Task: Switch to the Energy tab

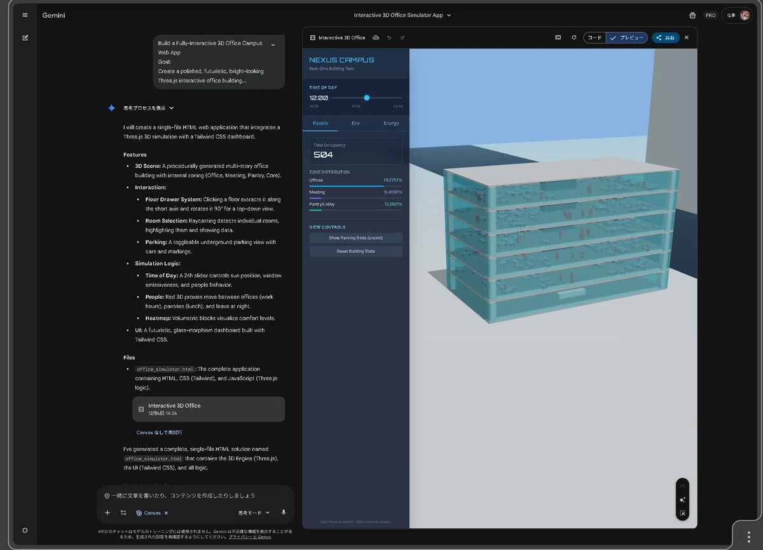Action: 392,123
